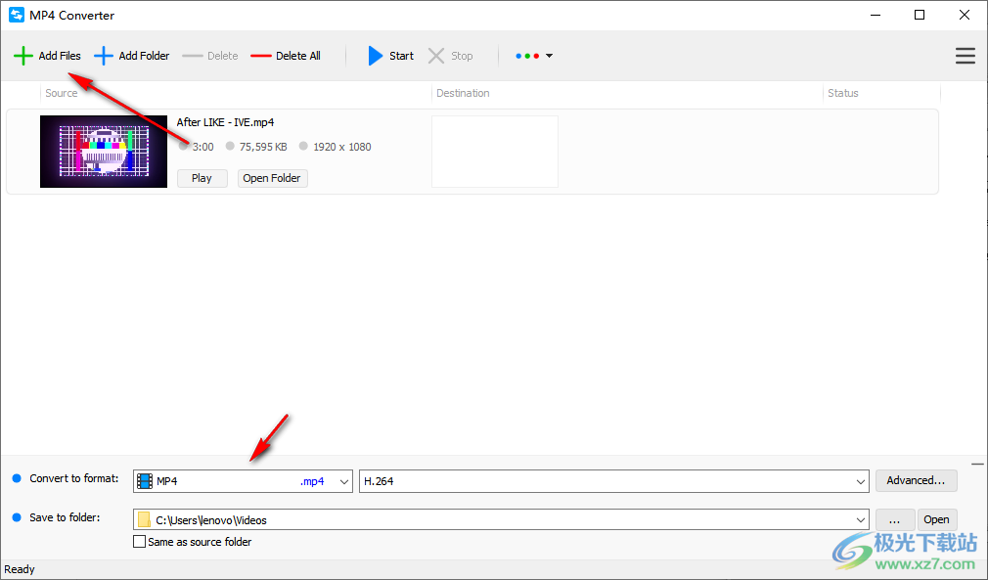Enable Same as source folder
This screenshot has width=988, height=580.
pos(139,541)
